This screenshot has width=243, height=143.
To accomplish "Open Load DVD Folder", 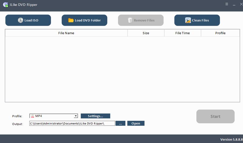I will tap(84, 20).
